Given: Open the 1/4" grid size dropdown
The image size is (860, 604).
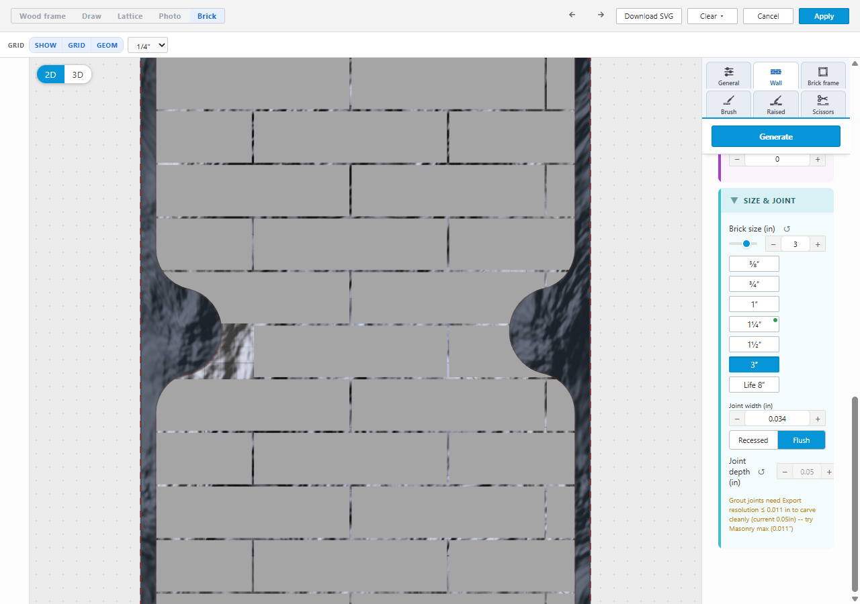Looking at the screenshot, I should pyautogui.click(x=148, y=46).
